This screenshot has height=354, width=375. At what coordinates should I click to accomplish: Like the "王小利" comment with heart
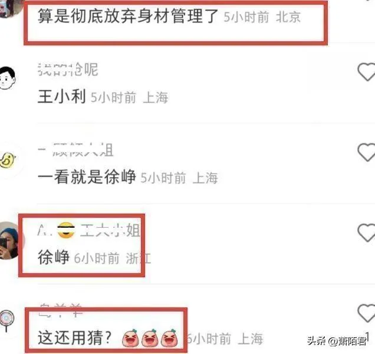(x=366, y=72)
